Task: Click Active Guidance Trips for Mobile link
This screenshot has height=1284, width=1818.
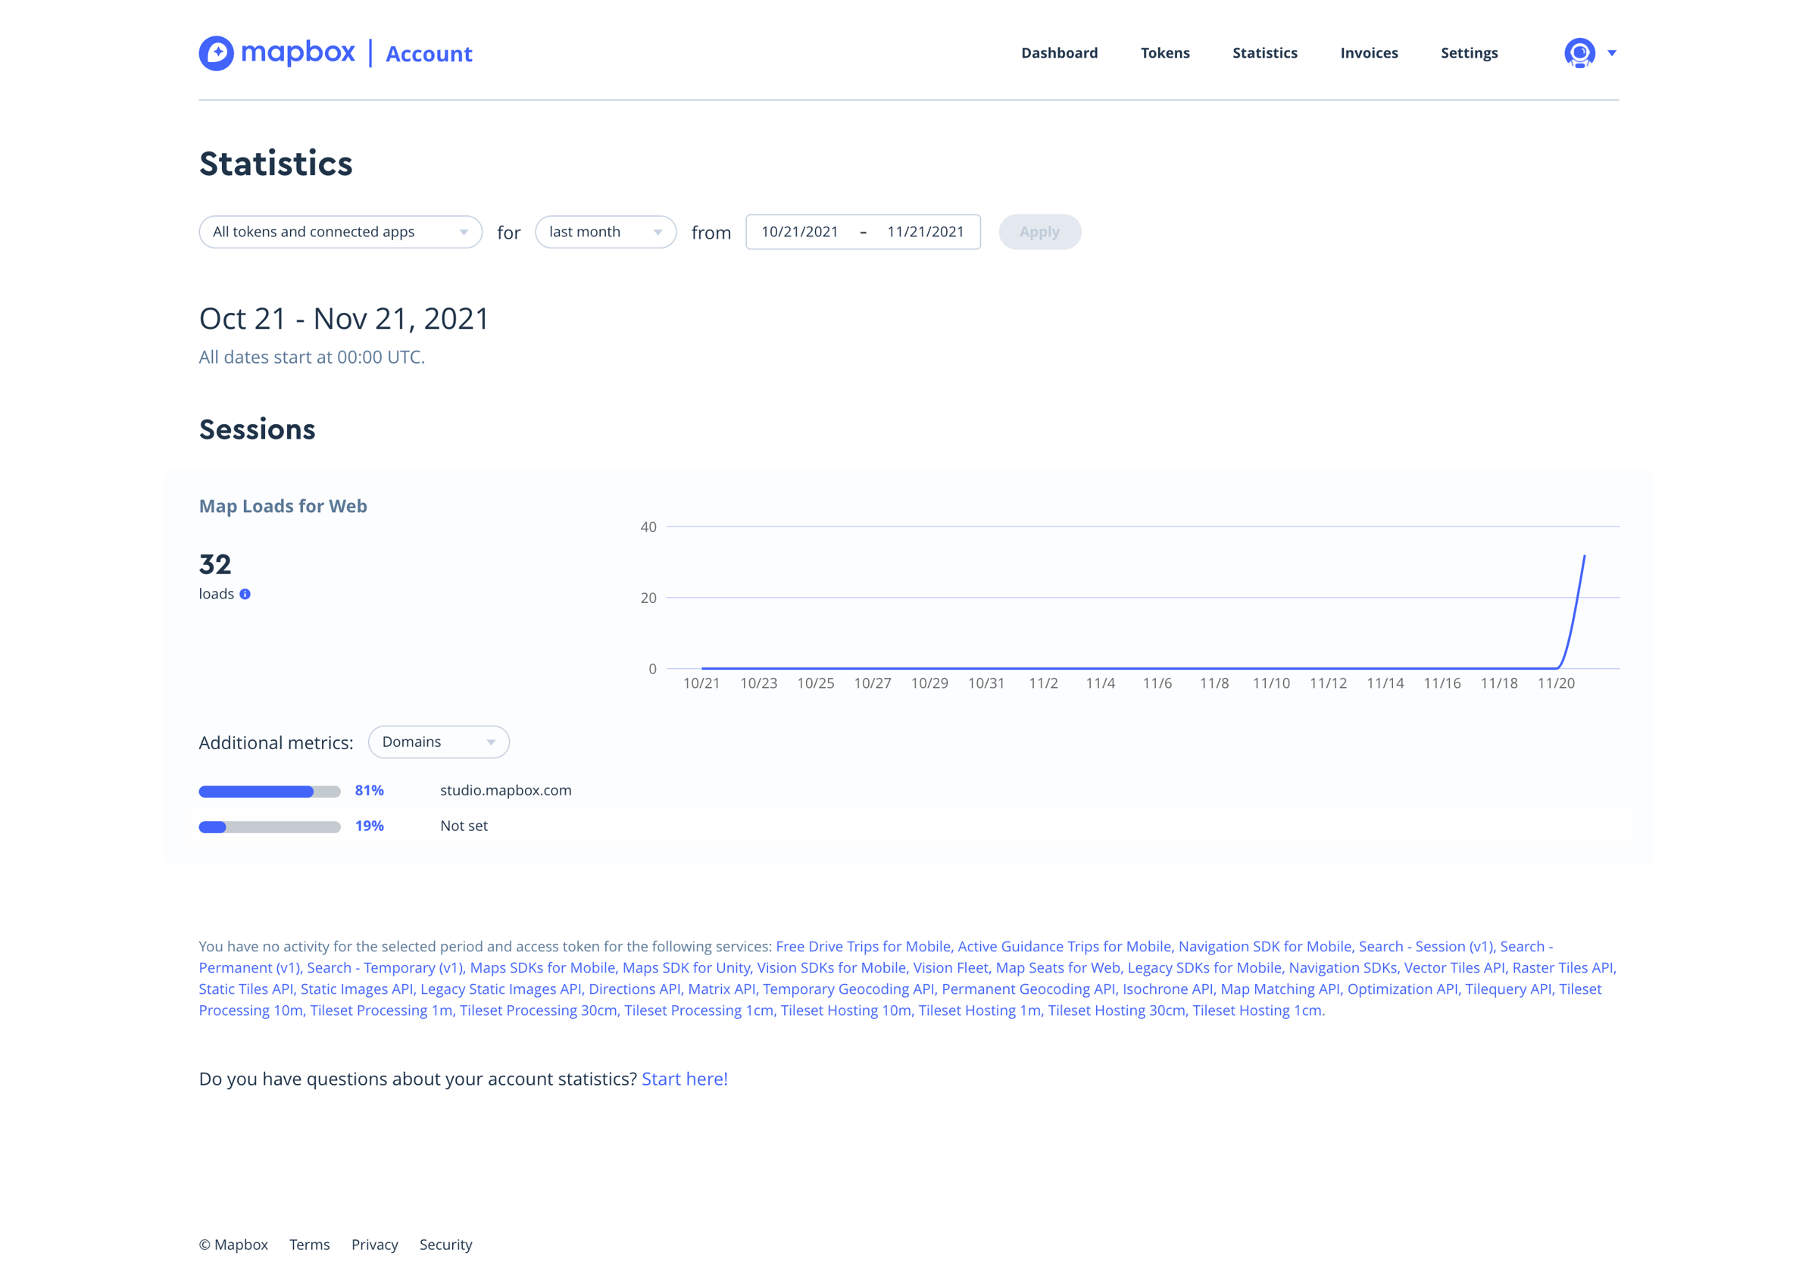Action: click(1064, 946)
